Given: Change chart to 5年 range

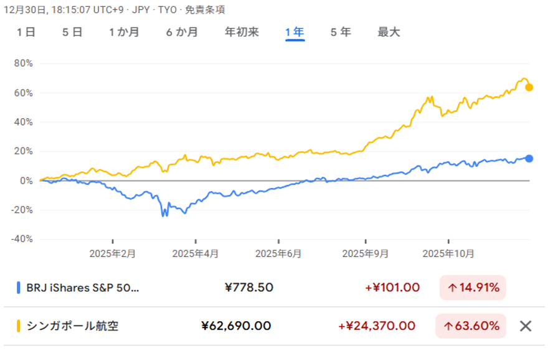Looking at the screenshot, I should (341, 32).
